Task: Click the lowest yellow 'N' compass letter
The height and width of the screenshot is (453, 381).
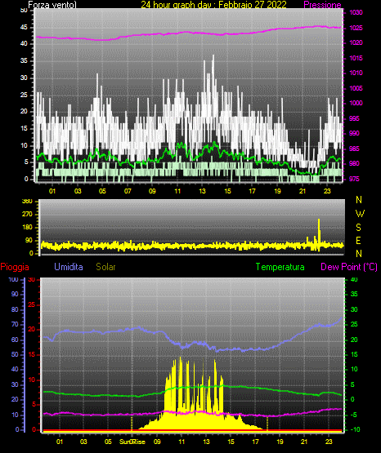Action: (x=359, y=254)
